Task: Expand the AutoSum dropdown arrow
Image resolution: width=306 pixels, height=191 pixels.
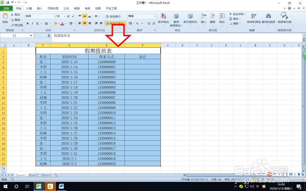Action: click(245, 14)
